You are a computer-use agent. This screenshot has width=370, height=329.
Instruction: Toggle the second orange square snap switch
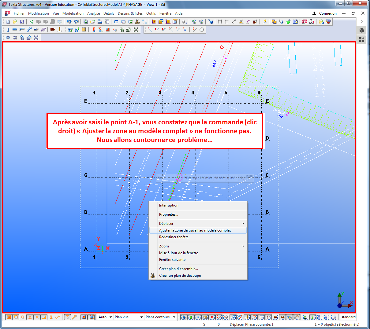(x=16, y=317)
